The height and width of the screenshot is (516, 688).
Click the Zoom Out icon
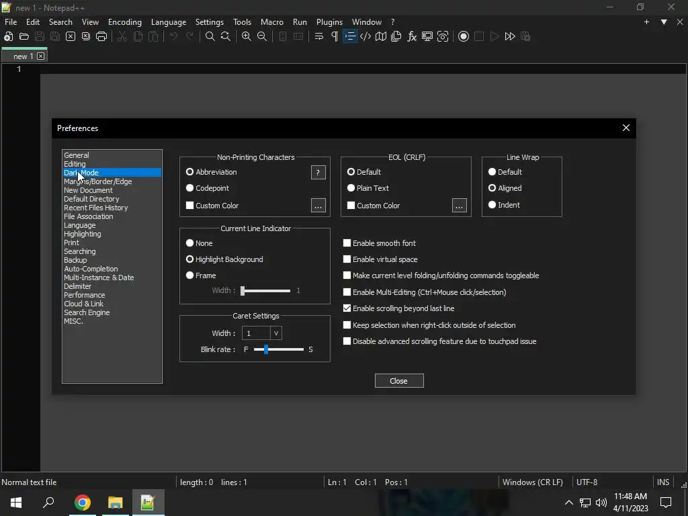262,36
